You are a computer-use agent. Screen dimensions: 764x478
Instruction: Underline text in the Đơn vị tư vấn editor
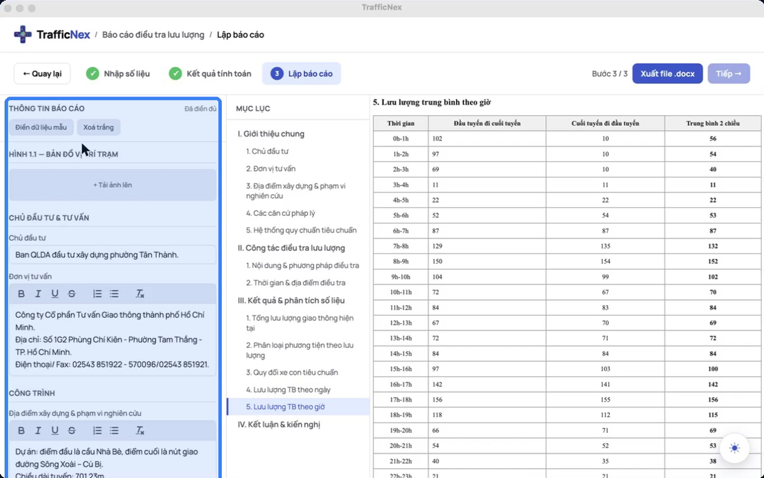coord(55,294)
